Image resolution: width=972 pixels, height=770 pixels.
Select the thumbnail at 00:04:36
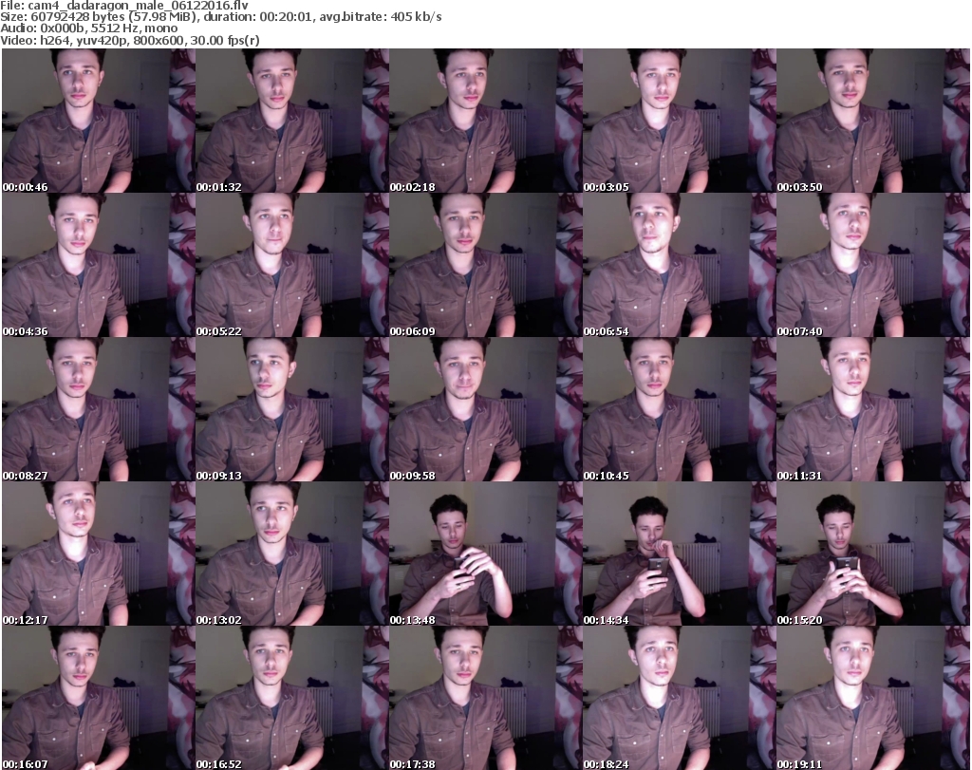98,265
